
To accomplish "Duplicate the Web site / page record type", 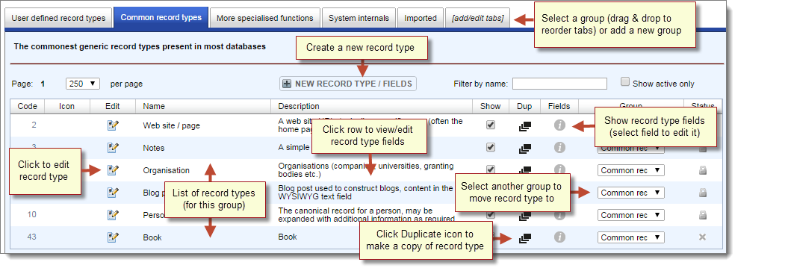I will click(x=525, y=126).
